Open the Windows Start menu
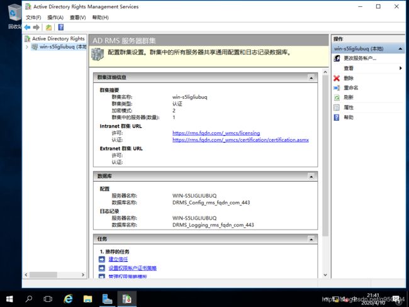 click(9, 299)
